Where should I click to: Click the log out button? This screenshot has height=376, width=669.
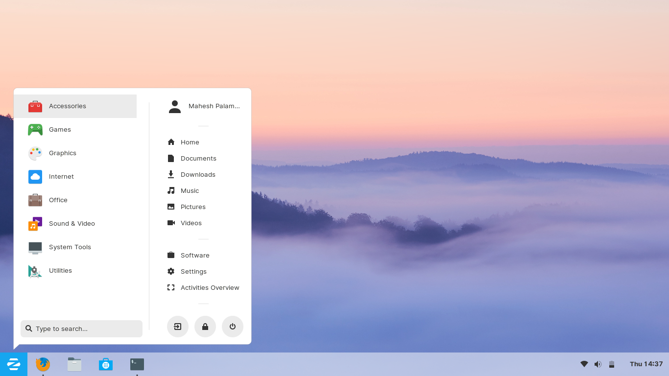[178, 327]
